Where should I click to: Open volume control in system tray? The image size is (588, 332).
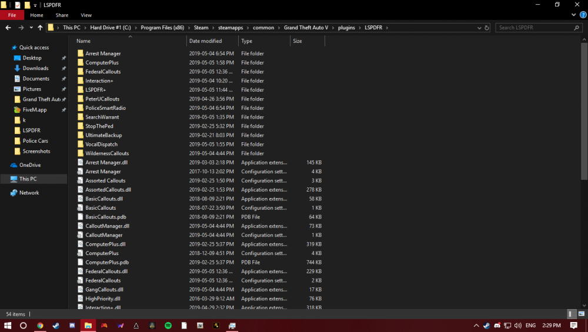pyautogui.click(x=518, y=326)
